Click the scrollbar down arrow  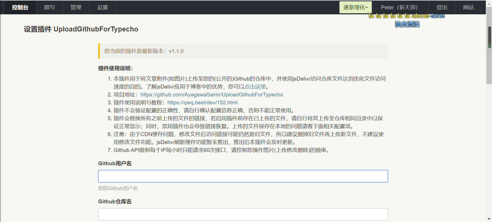click(489, 219)
